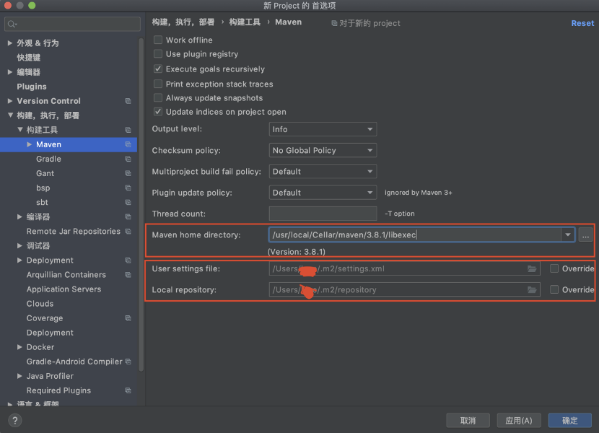
Task: Enable the Work offline checkbox
Action: coord(158,40)
